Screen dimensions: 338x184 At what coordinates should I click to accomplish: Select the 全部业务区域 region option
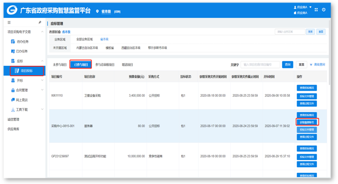click(84, 39)
